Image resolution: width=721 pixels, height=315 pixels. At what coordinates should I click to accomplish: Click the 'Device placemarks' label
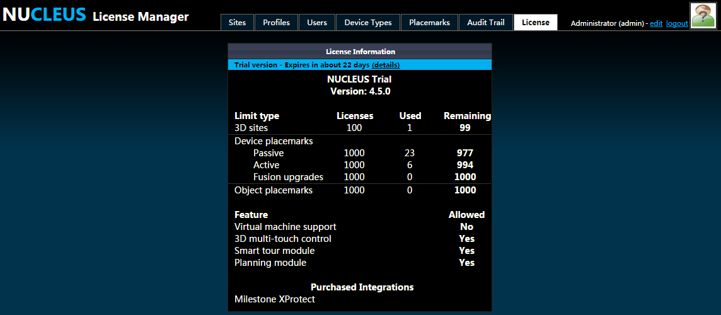tap(274, 141)
